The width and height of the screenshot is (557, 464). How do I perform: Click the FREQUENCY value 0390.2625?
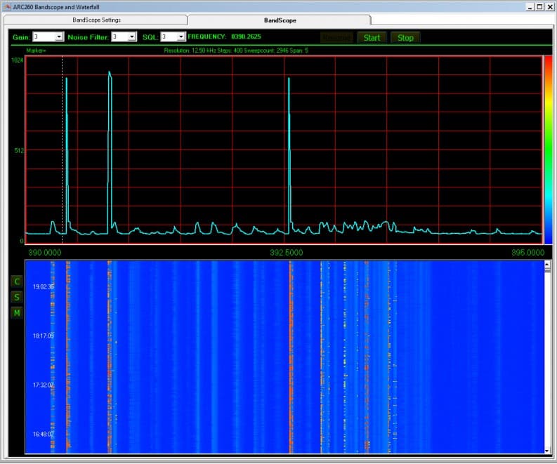tap(246, 37)
